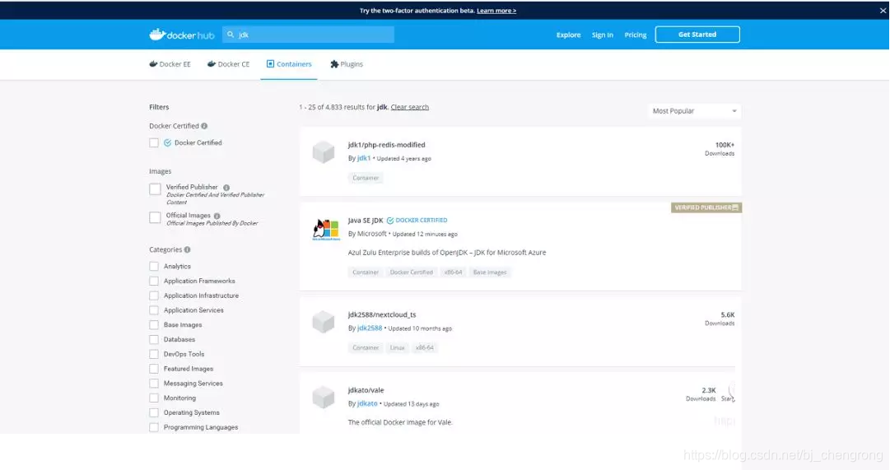Click Sign In in the header
The image size is (890, 470).
[x=602, y=35]
